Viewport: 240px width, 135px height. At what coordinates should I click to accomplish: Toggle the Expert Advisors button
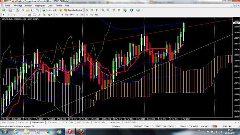(73, 10)
